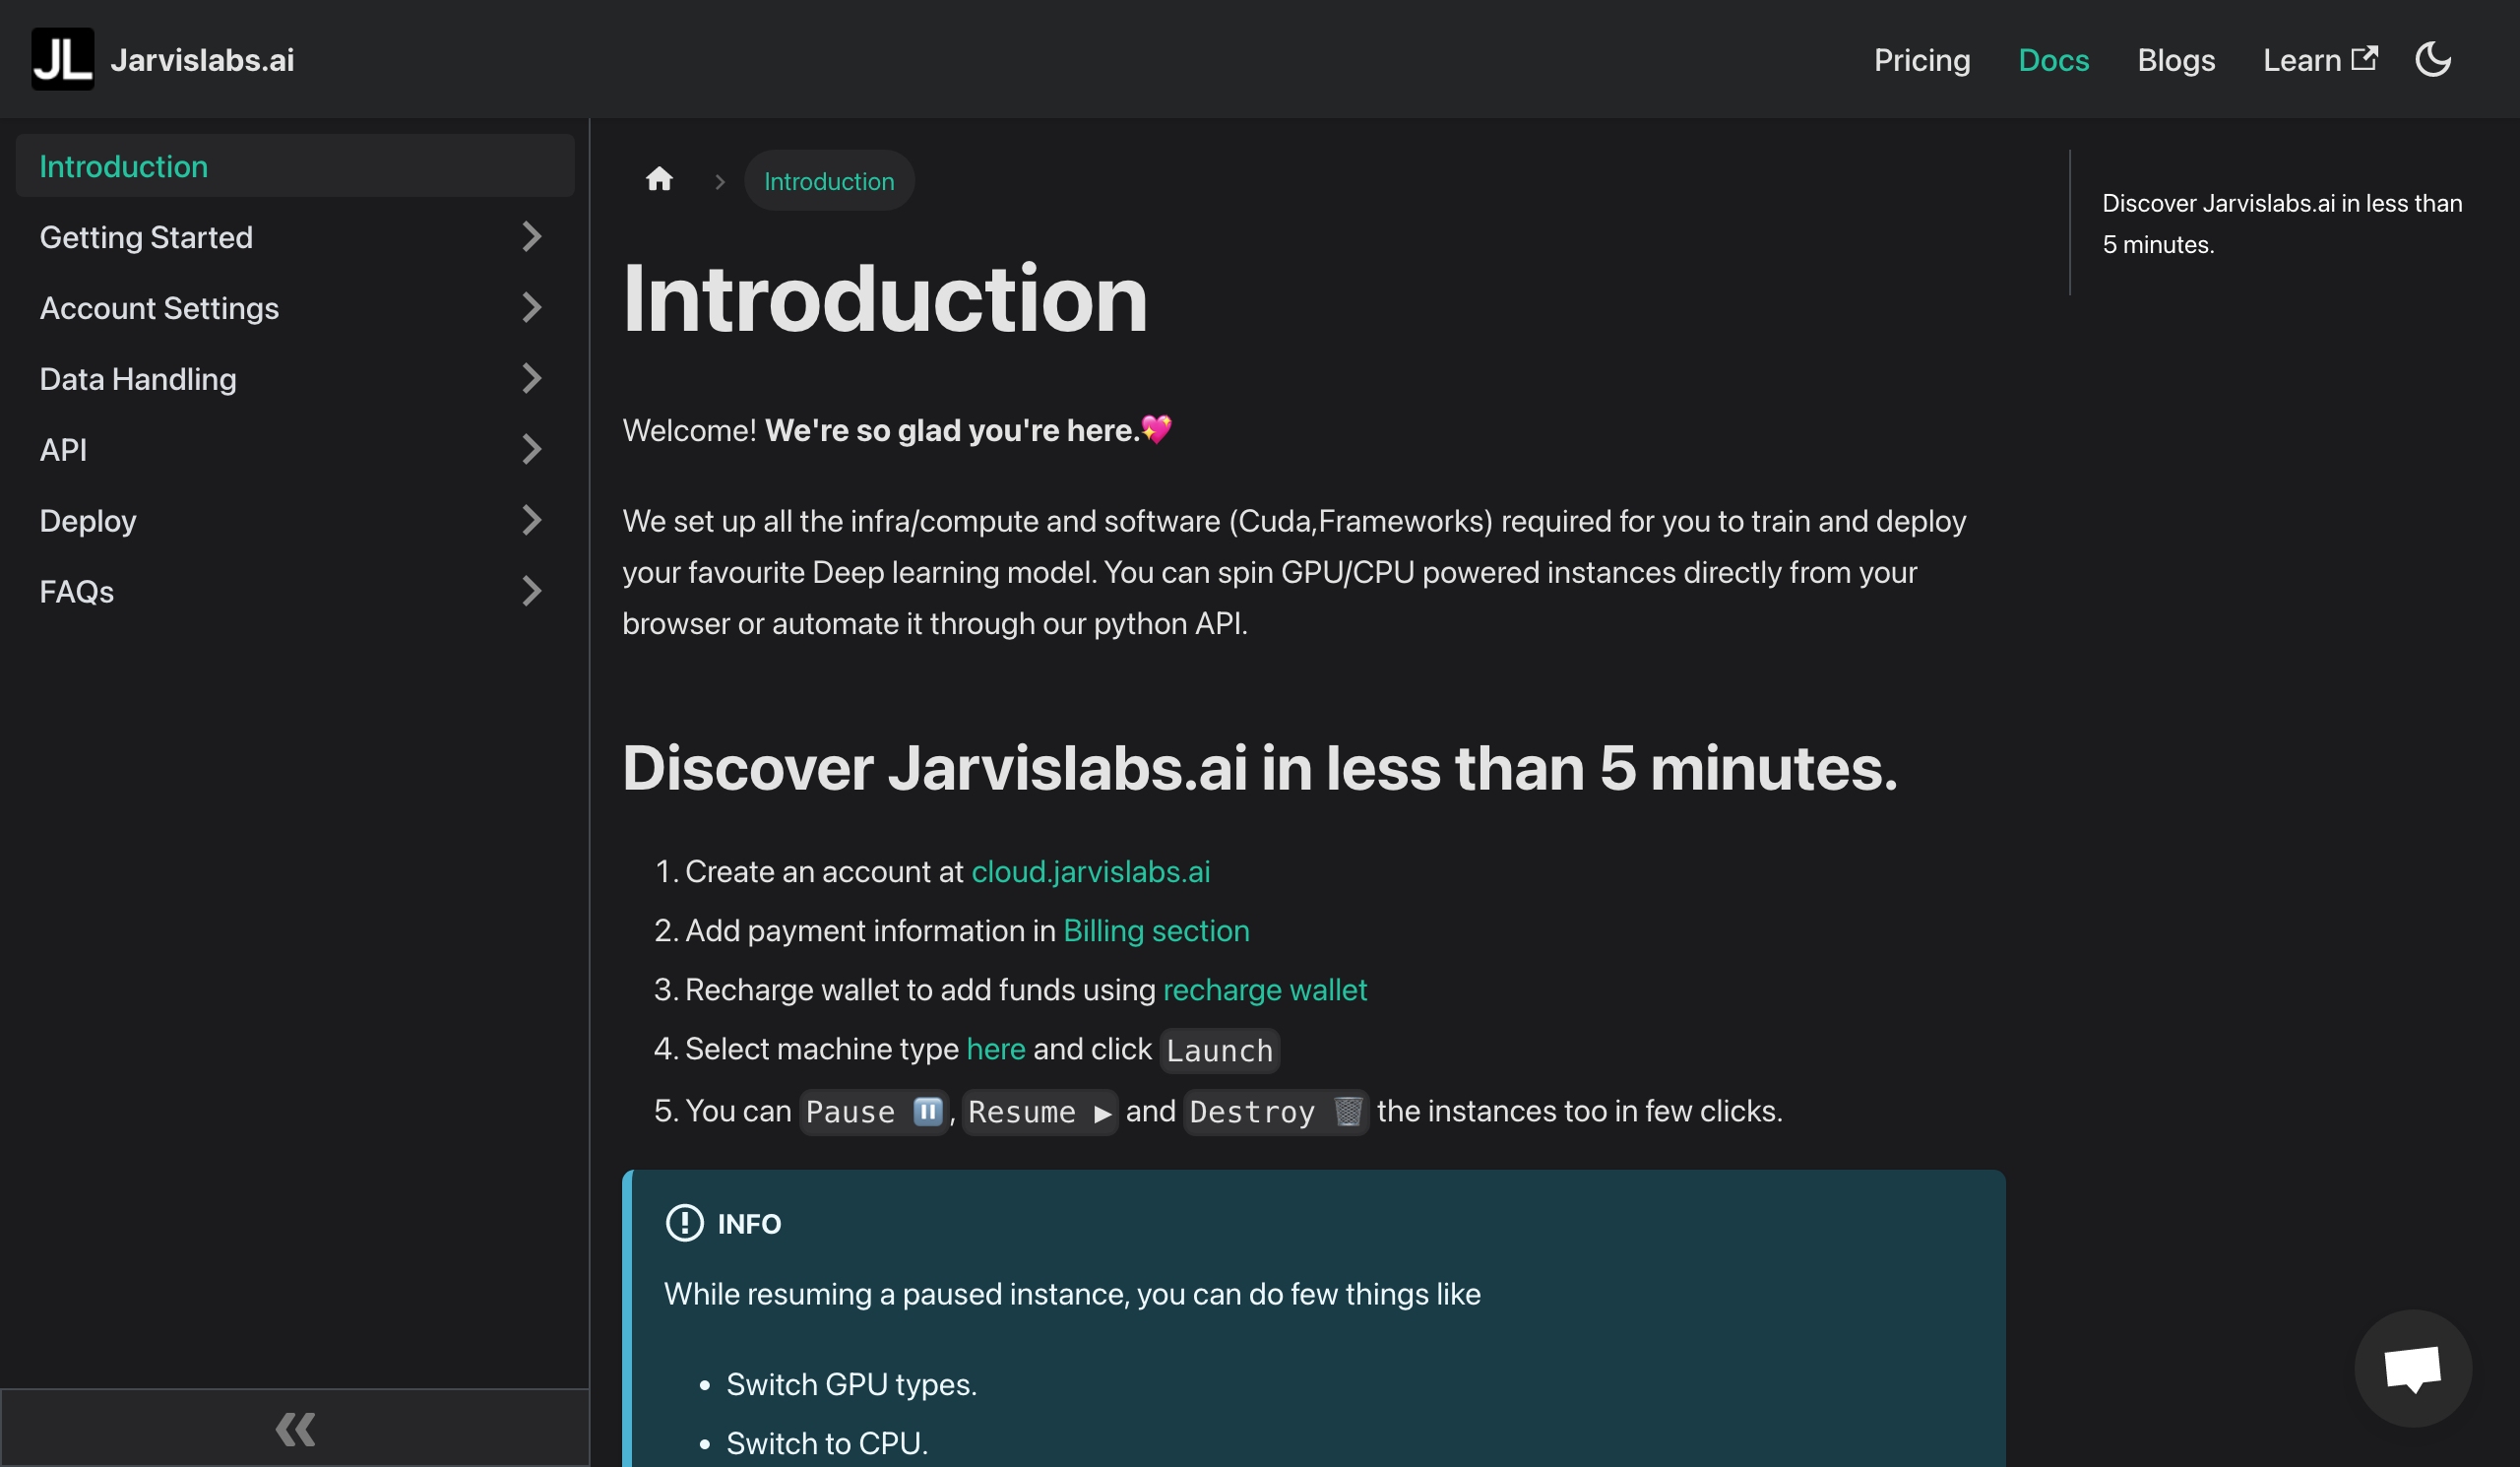Click the Jarvislabs.ai brand name
This screenshot has height=1467, width=2520.
tap(202, 60)
